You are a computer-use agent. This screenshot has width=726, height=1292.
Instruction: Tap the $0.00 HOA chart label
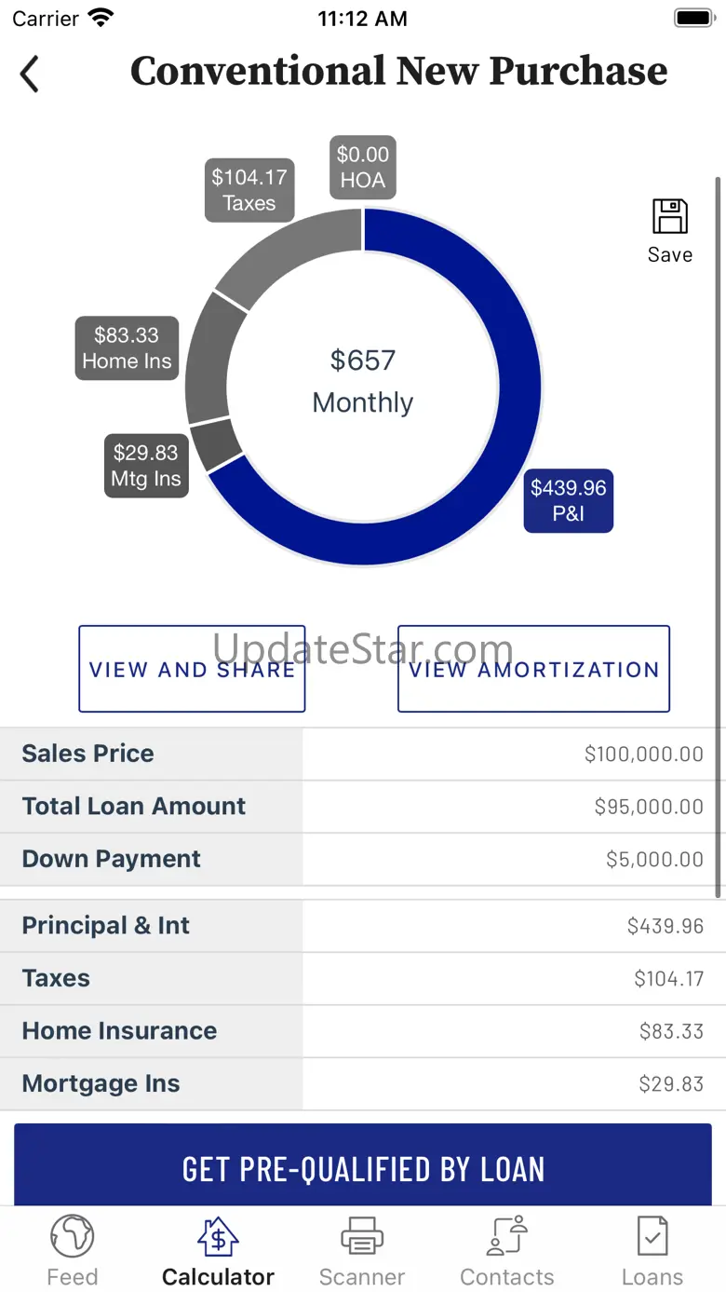click(363, 167)
